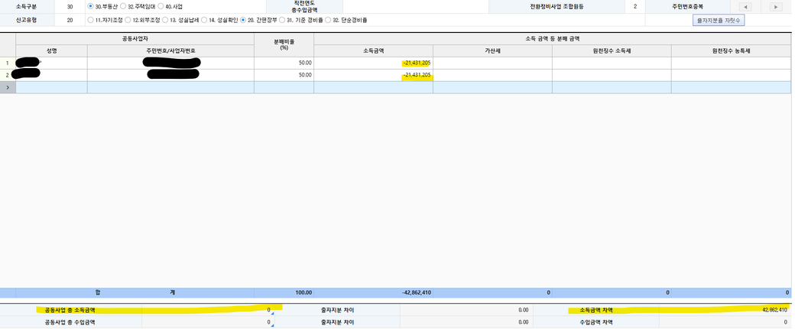Viewport: 795px width, 329px height.
Task: Click row 2 분배비율 cell showing 50.00
Action: pos(284,75)
